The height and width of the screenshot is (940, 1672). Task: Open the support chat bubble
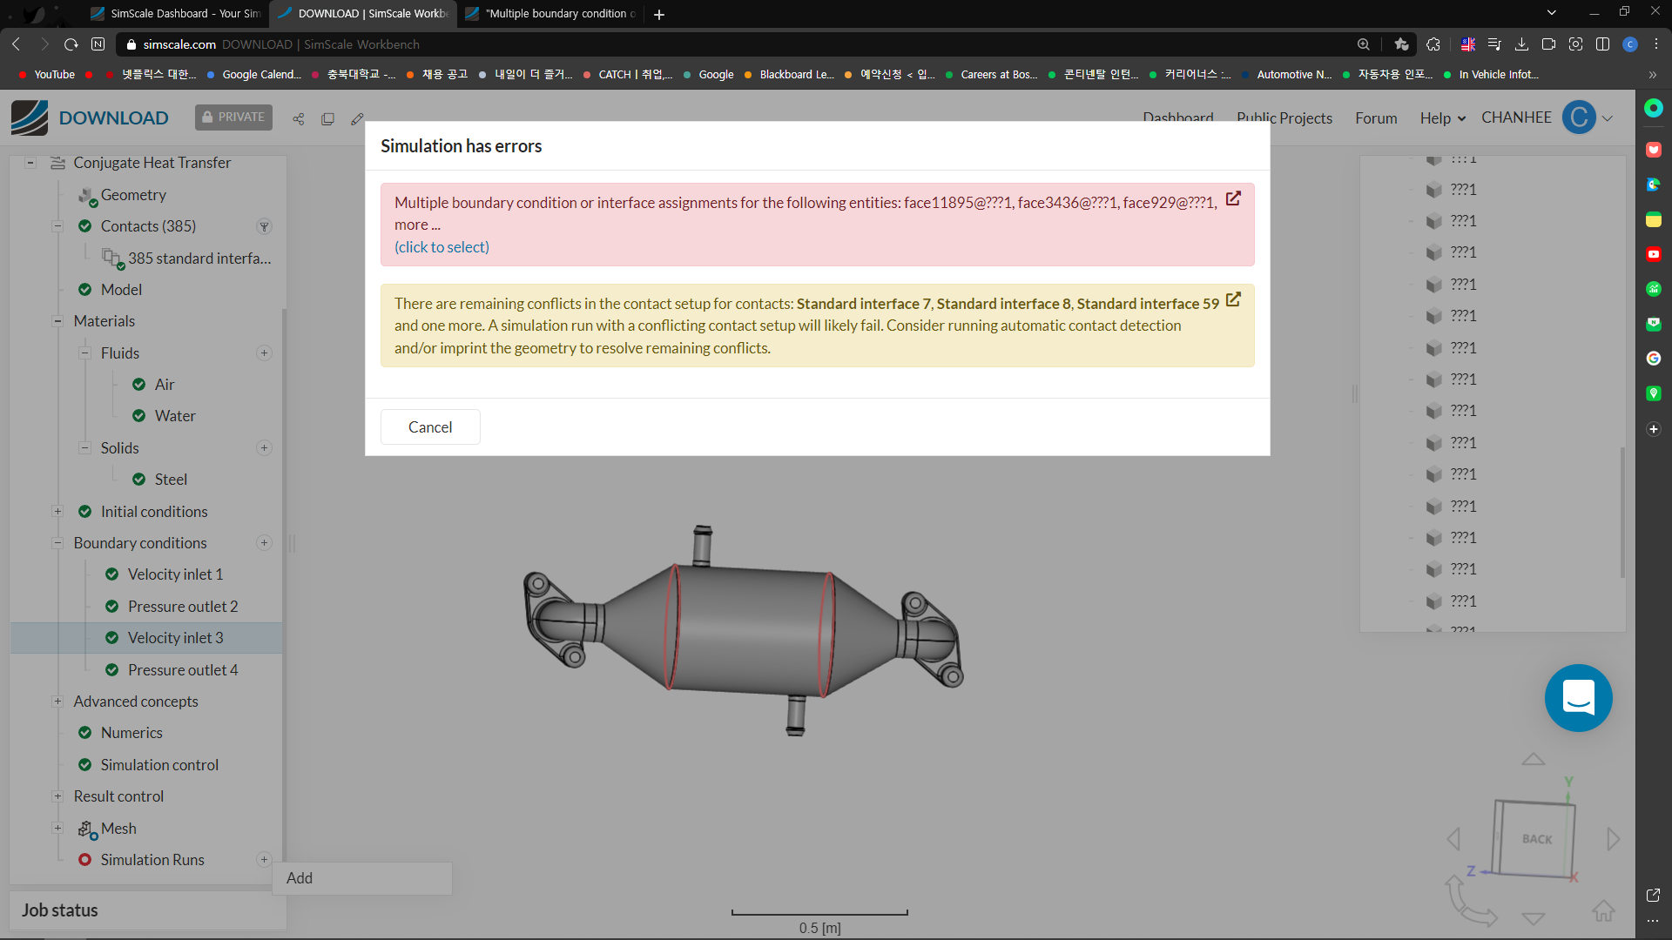point(1578,698)
